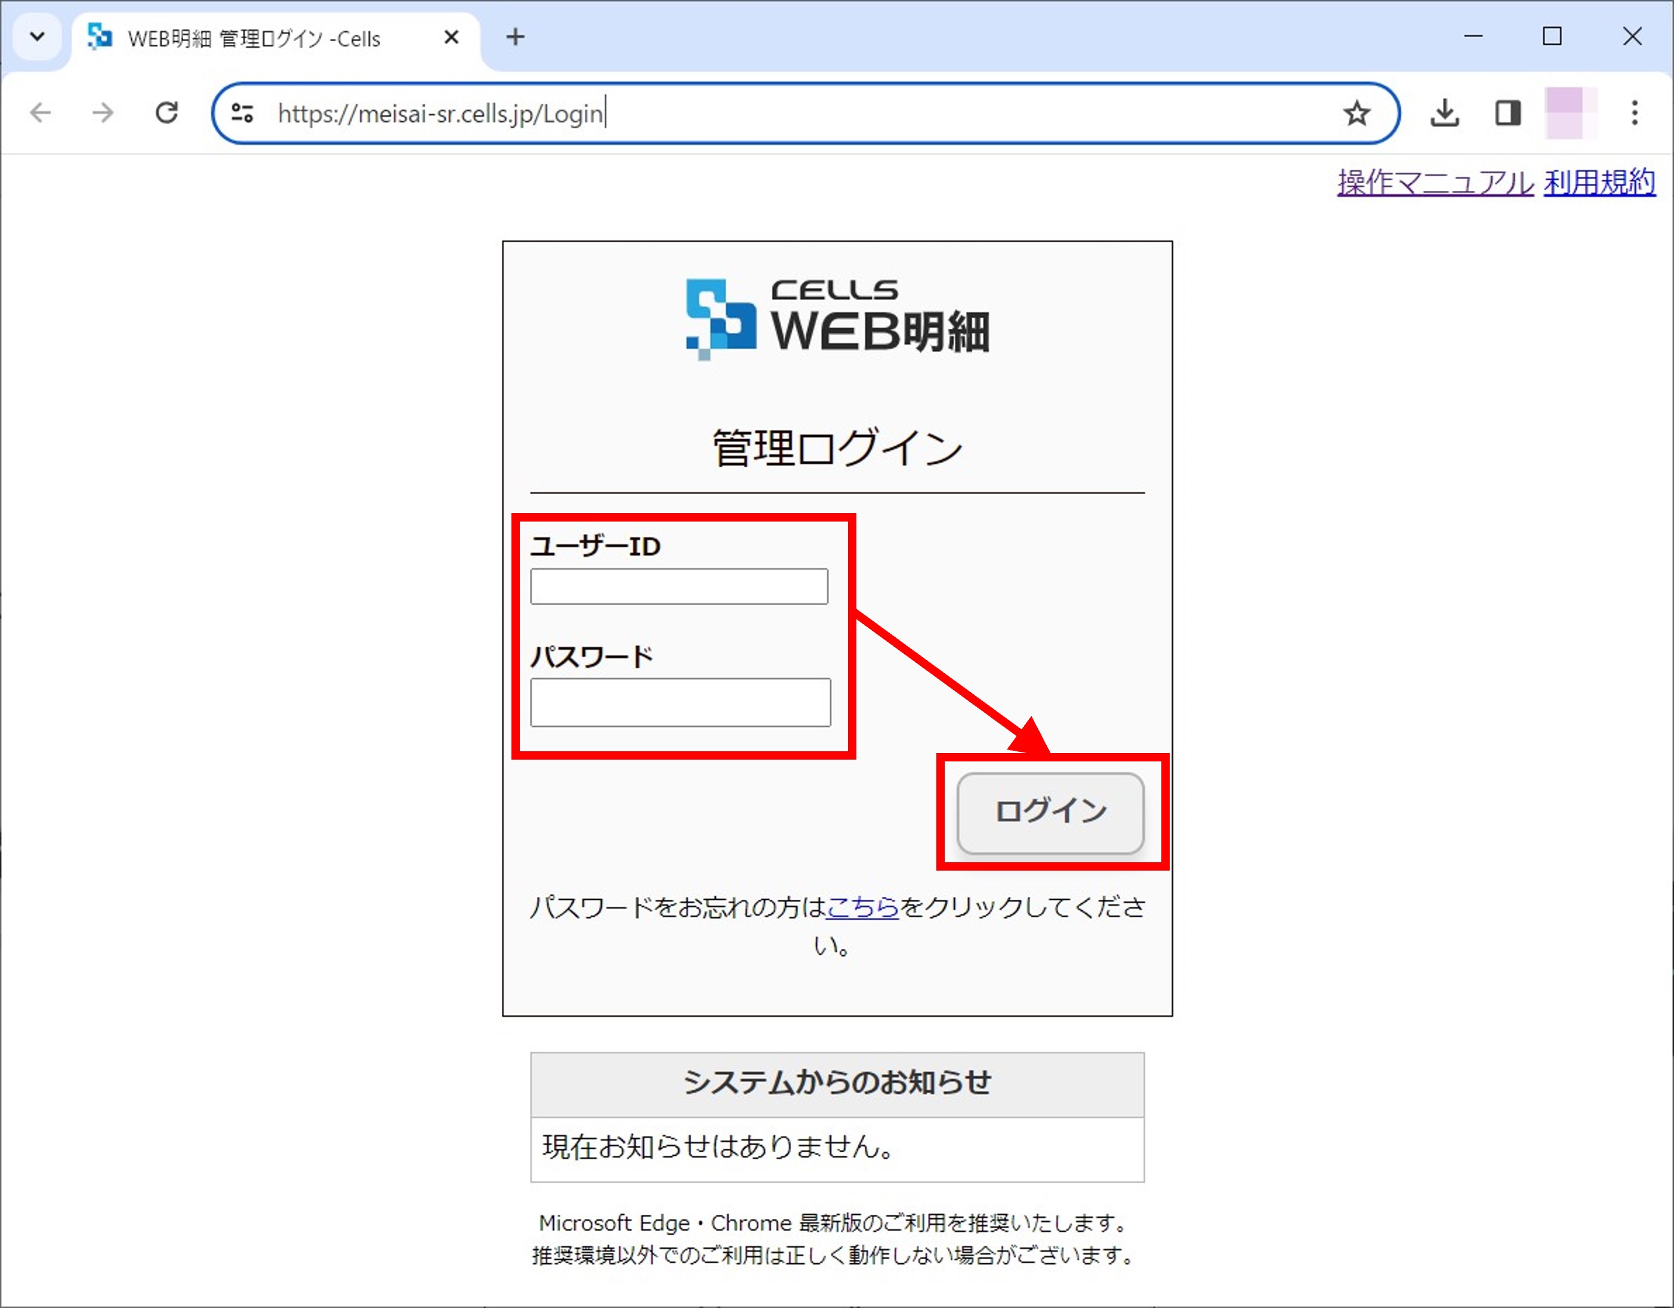Screen dimensions: 1674x1308
Task: Click the Cells WEB明細 logo
Action: 837,319
